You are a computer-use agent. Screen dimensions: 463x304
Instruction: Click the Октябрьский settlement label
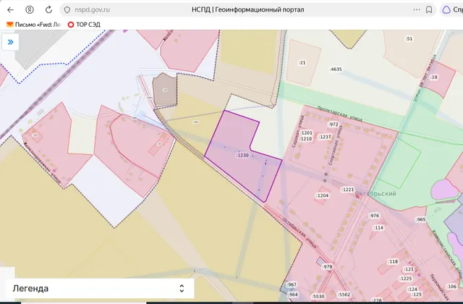coord(375,194)
